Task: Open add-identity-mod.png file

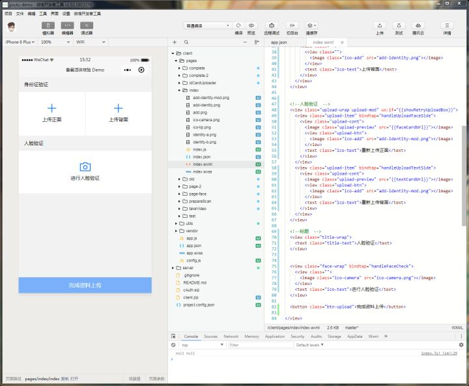Action: (x=211, y=98)
